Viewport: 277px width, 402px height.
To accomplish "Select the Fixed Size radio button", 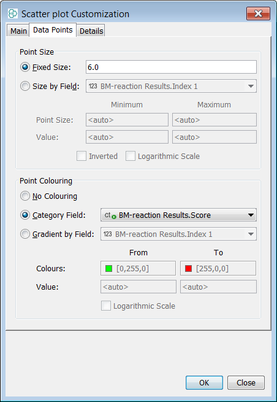I will click(25, 67).
